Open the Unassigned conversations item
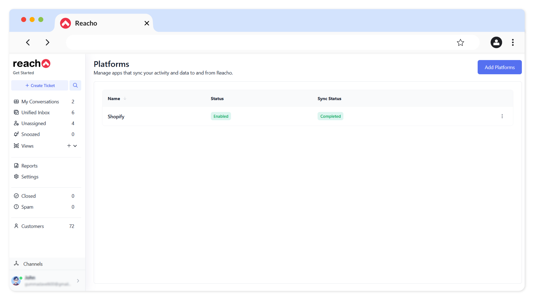This screenshot has width=534, height=300. pos(34,123)
